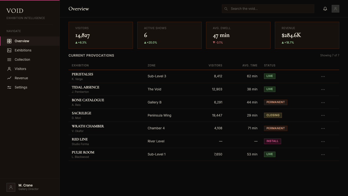Viewport: 348px width, 196px height.
Task: Click the VOID logo title
Action: point(15,11)
